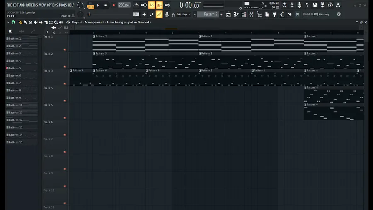373x210 pixels.
Task: Select the Paint brush tool
Action: coord(25,22)
